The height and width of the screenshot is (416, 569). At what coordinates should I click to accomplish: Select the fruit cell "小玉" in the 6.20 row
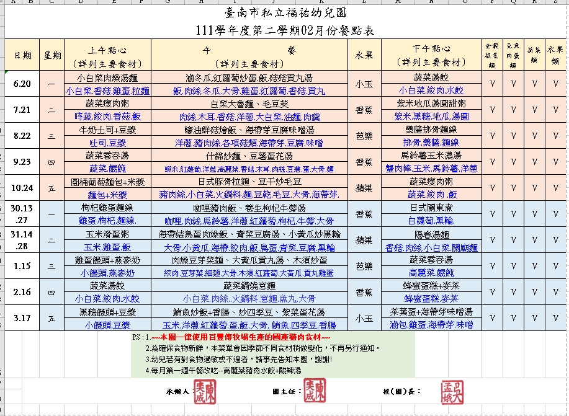pos(364,84)
